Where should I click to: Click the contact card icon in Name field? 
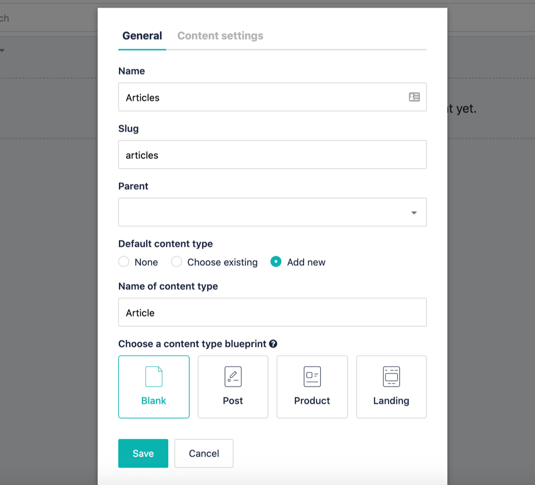point(414,97)
